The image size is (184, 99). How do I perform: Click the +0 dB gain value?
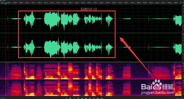(x=90, y=9)
